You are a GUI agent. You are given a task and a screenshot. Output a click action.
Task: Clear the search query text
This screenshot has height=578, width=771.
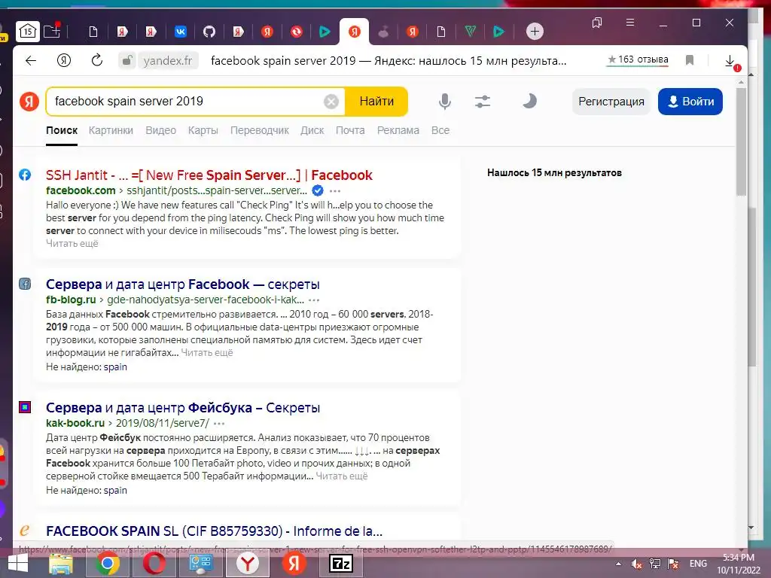click(331, 102)
